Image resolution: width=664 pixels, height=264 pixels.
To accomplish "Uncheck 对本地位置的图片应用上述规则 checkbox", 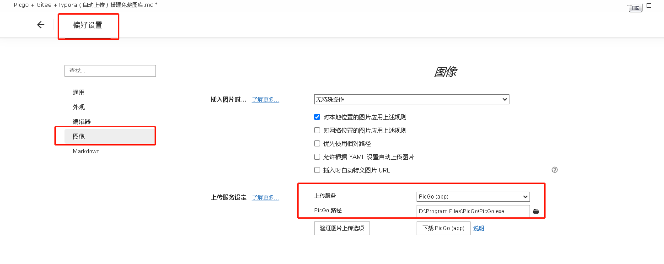I will (317, 117).
